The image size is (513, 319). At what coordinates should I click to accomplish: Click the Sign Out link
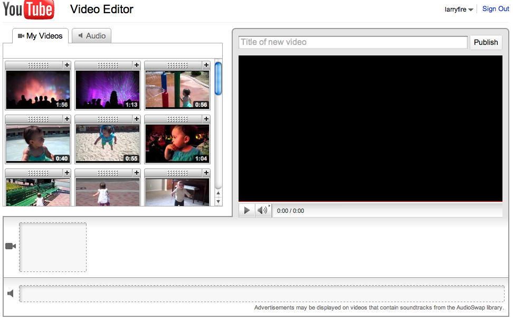click(495, 8)
